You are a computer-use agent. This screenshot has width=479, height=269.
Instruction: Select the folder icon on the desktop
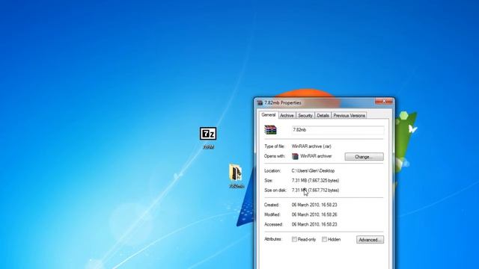236,173
